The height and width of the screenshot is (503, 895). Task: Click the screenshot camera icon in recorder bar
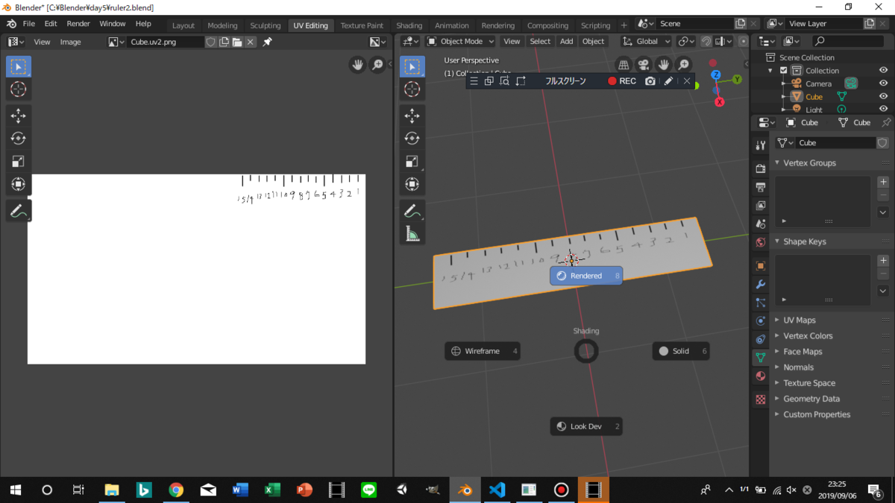tap(650, 81)
